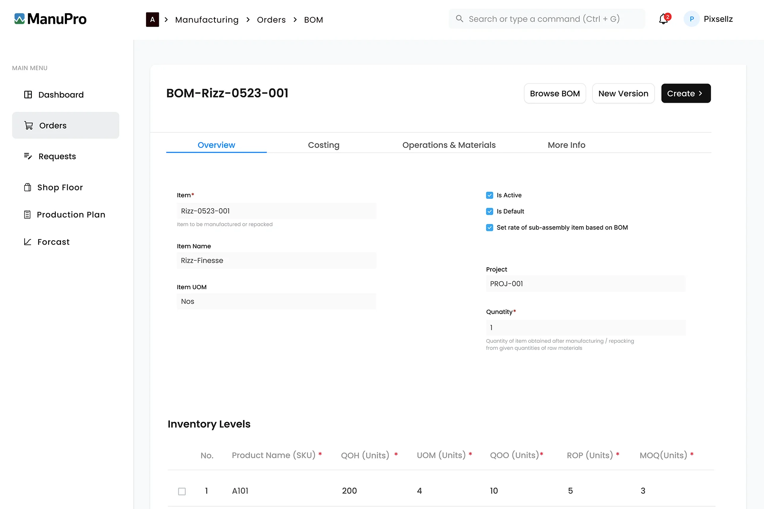The image size is (764, 509).
Task: Switch to the Costing tab
Action: (324, 145)
